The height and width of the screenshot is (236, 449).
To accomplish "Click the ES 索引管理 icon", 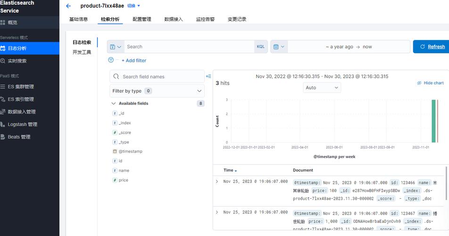I will tap(2, 99).
